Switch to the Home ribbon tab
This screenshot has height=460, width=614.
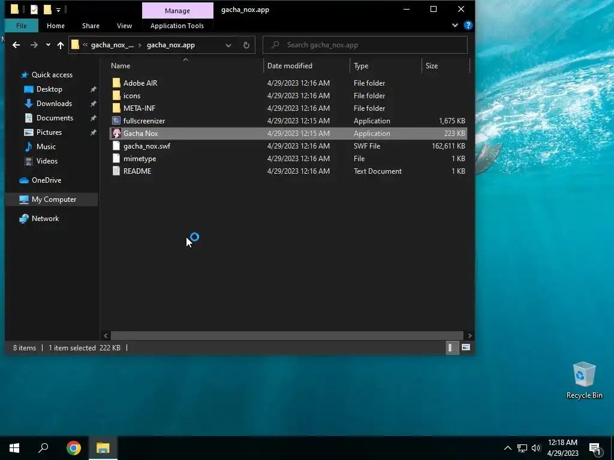(x=56, y=26)
